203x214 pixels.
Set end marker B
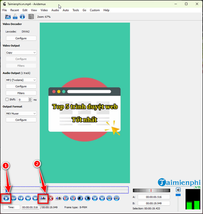[x=58, y=198]
